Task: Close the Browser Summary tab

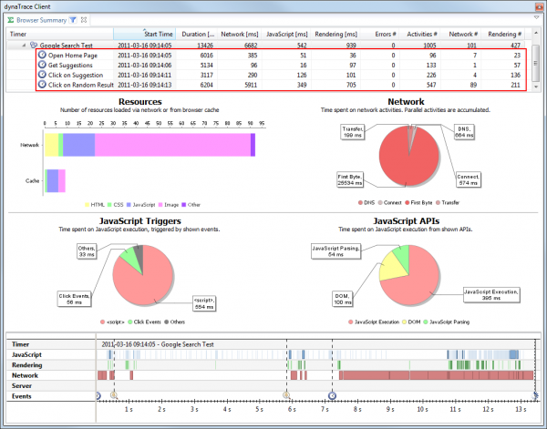Action: tap(84, 20)
